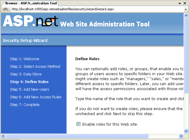Select the Browse - ASP.N...nistration Tool tab
The height and width of the screenshot is (140, 190).
tap(31, 3)
